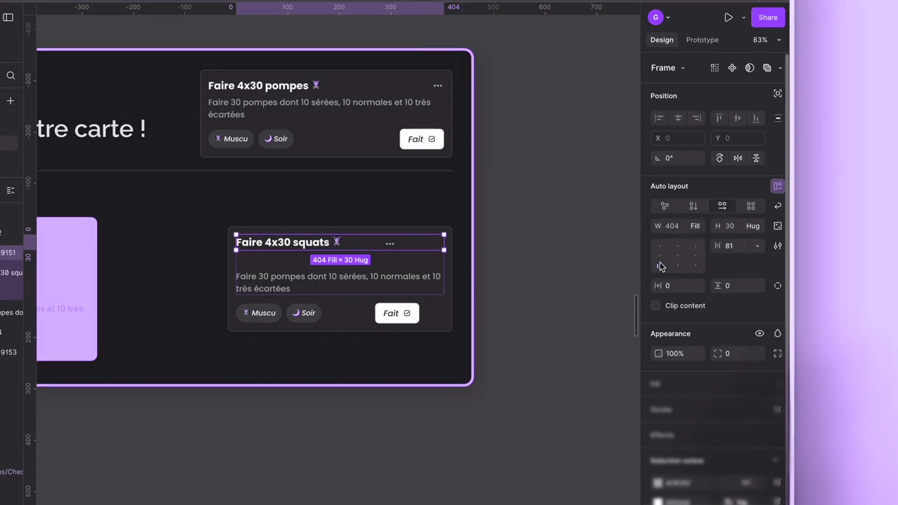
Task: Toggle individual padding icon
Action: pyautogui.click(x=778, y=286)
